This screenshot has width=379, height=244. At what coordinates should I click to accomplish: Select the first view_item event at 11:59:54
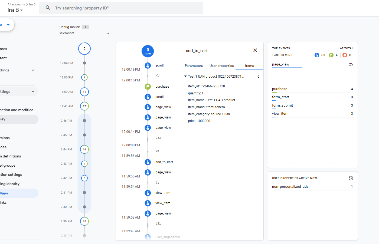148,193
